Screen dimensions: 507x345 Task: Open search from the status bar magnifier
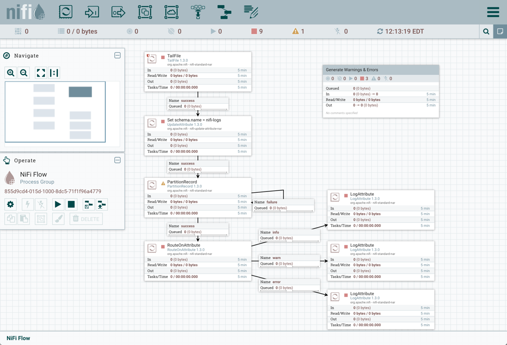click(486, 31)
